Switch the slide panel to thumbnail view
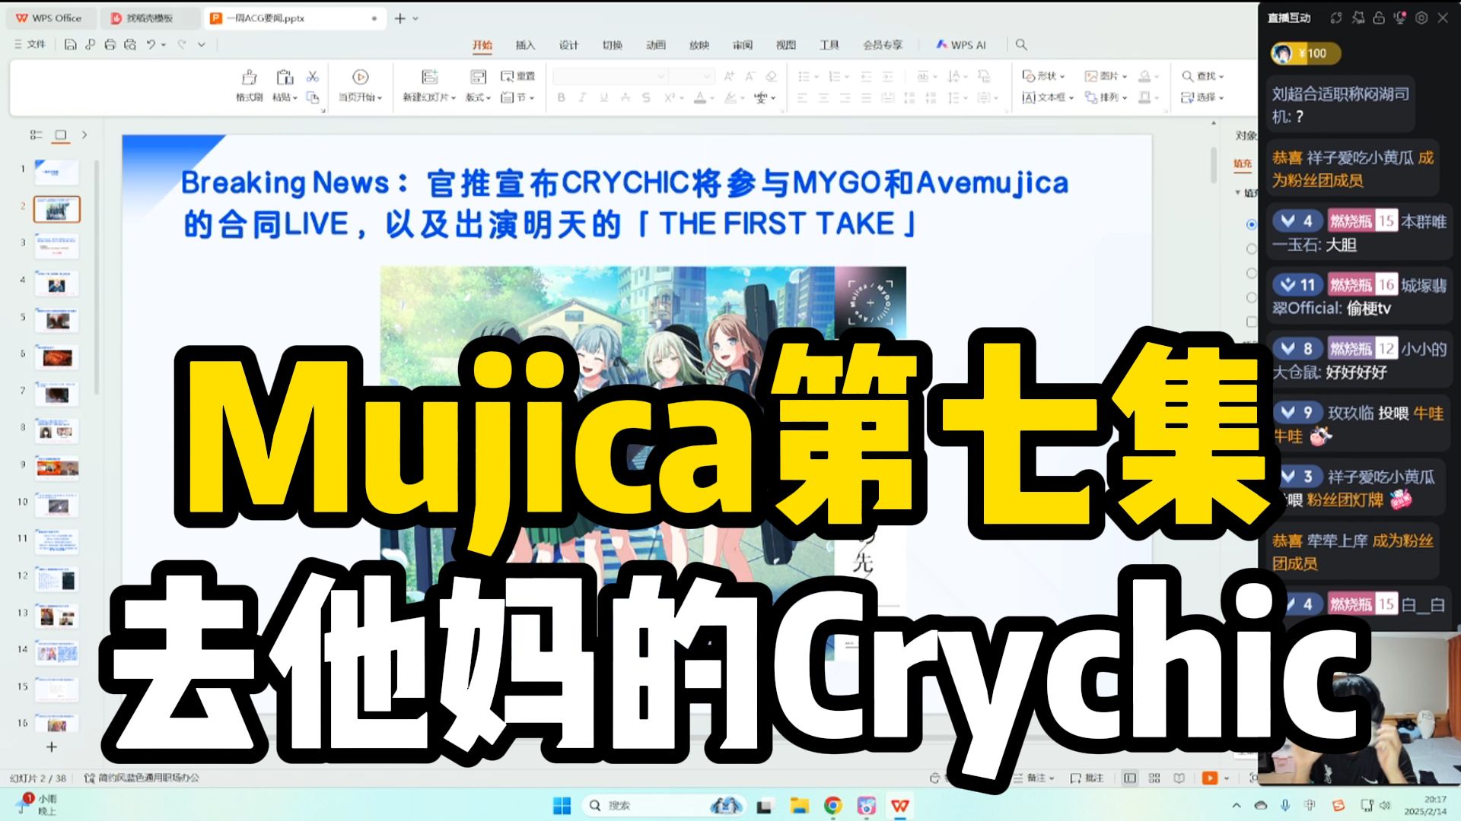This screenshot has width=1461, height=821. pos(60,135)
